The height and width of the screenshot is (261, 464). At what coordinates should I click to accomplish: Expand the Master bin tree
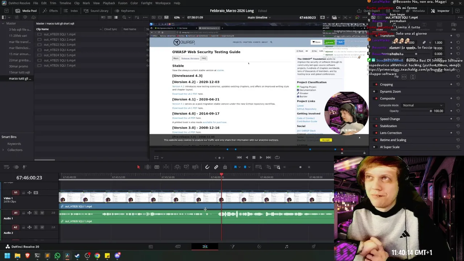(x=3, y=24)
